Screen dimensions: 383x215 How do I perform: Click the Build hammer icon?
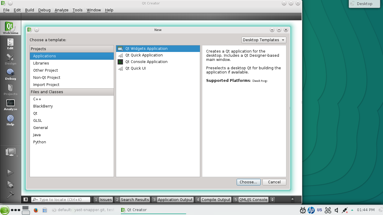[10, 194]
